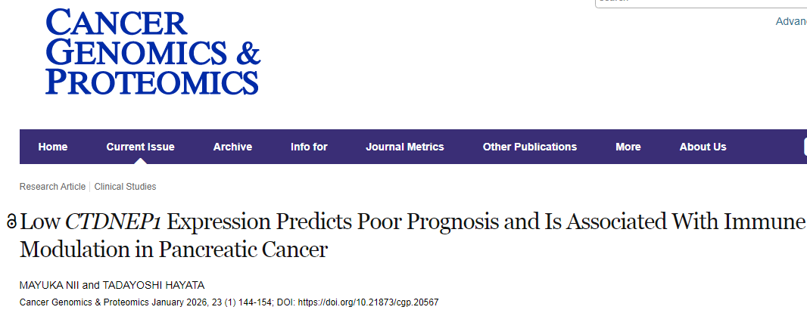Go to the Home menu item
This screenshot has width=807, height=313.
[53, 147]
